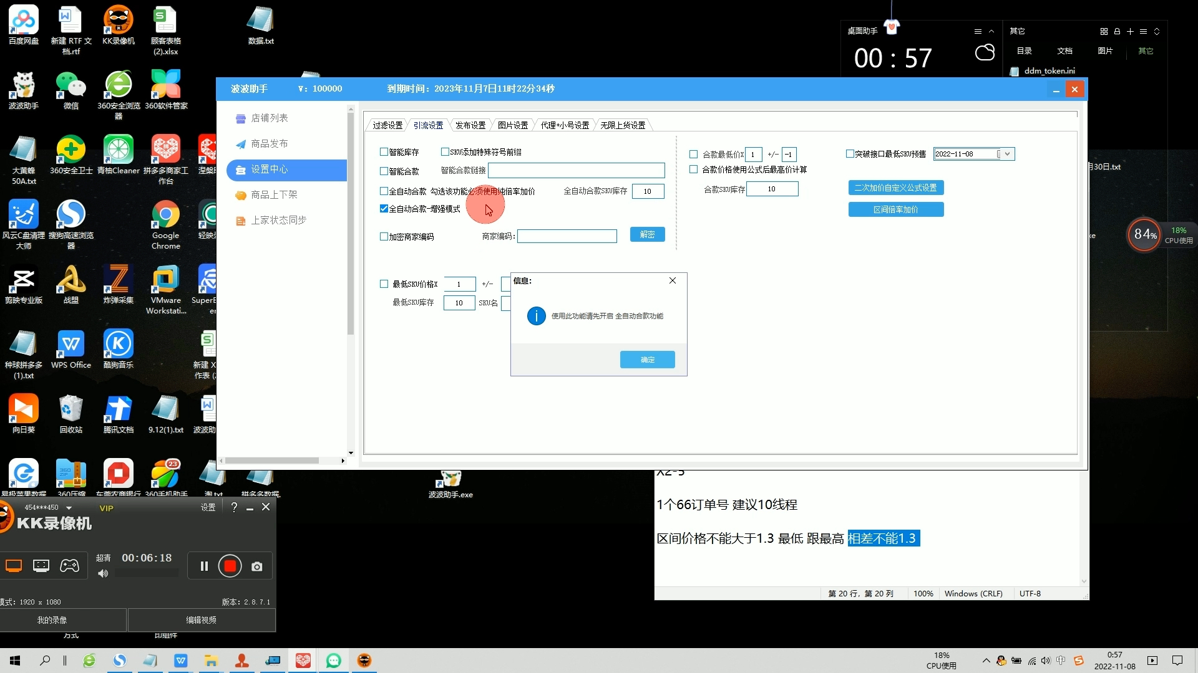Expand 引流设置 tab dropdown
Screen dimensions: 1198x673
tap(427, 125)
